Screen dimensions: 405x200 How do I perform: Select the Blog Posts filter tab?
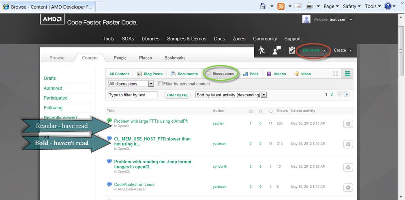click(x=150, y=74)
